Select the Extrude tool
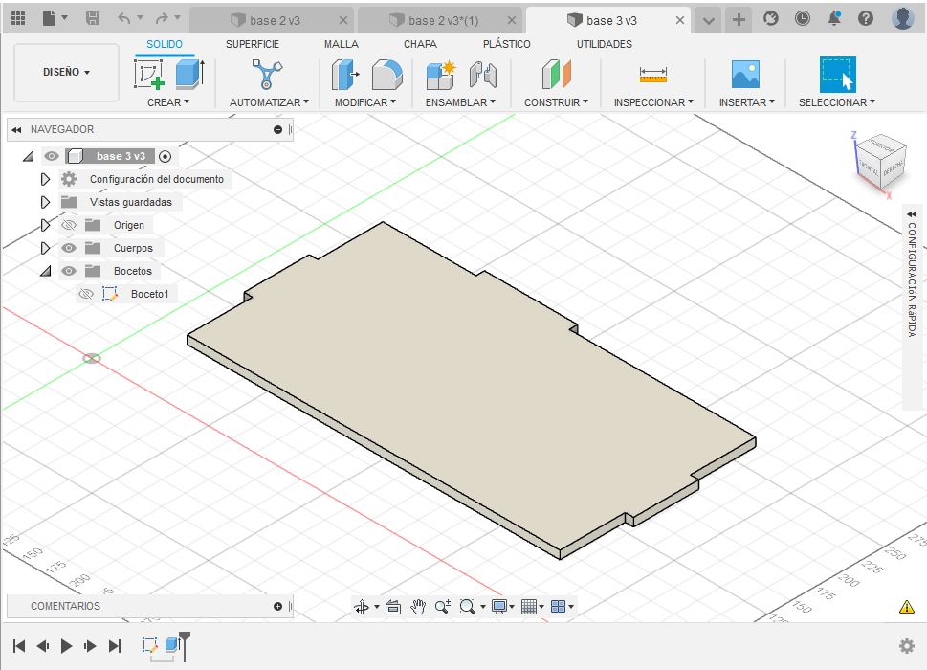927x670 pixels. pos(190,74)
